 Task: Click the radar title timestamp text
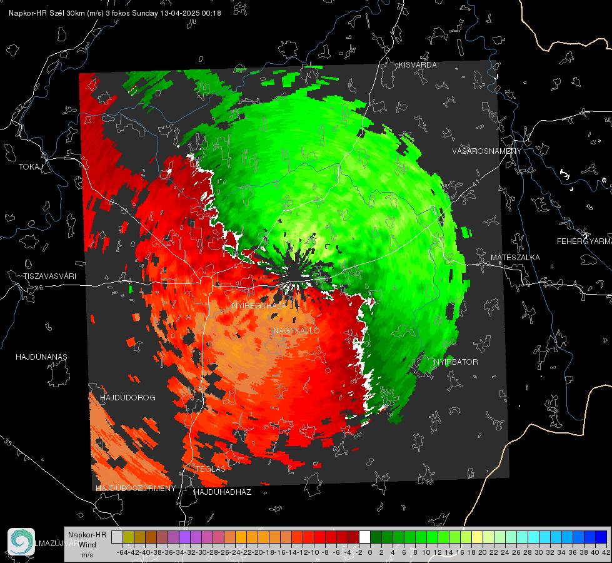click(x=115, y=13)
